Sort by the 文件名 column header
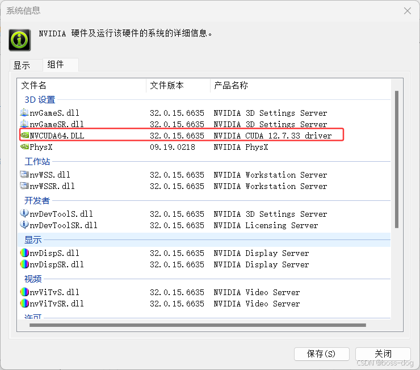 pyautogui.click(x=82, y=85)
